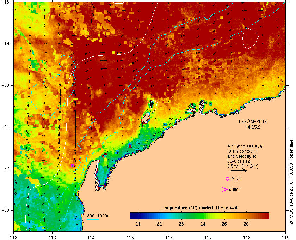Click the '-21' latitude axis label
Screen dimensions: 296x240
tap(6, 127)
